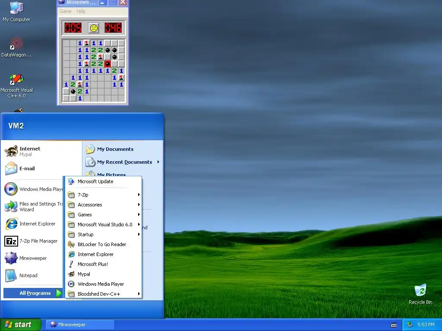The width and height of the screenshot is (442, 331).
Task: Open Files and Settings Transfer Wizard
Action: [33, 206]
